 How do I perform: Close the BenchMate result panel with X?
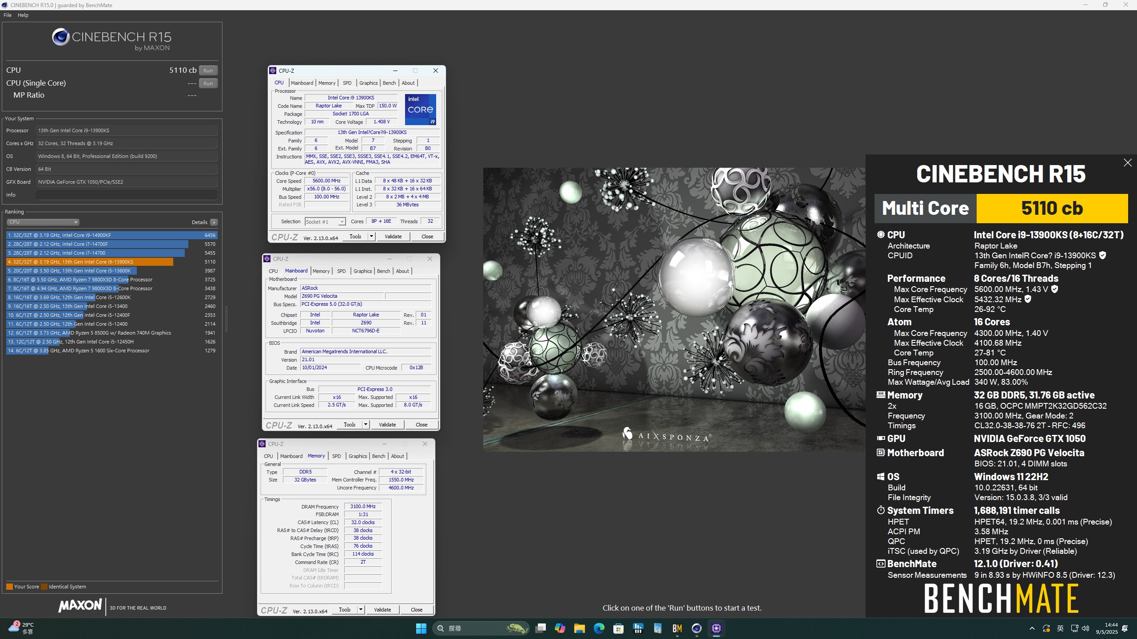tap(1127, 163)
